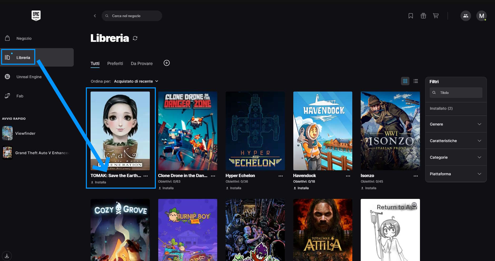This screenshot has height=261, width=495.
Task: Switch to list view
Action: [416, 81]
